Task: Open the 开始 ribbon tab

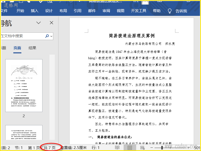Action: pos(20,11)
